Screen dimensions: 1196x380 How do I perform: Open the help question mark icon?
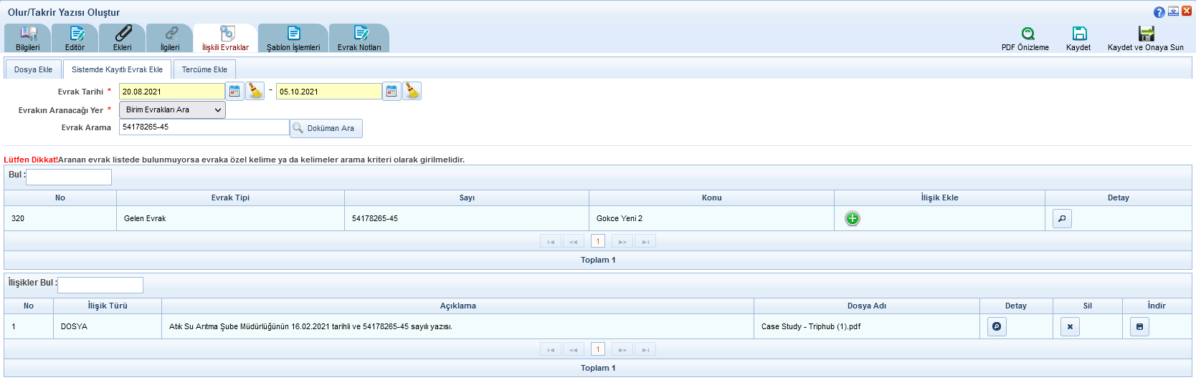coord(1159,12)
